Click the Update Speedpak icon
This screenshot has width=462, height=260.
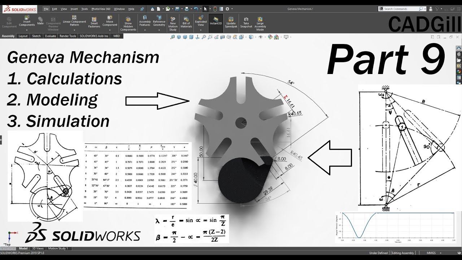coord(231,18)
